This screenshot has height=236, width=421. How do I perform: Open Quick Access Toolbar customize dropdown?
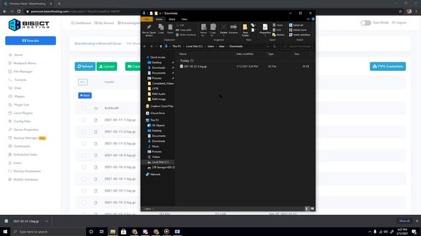161,13
